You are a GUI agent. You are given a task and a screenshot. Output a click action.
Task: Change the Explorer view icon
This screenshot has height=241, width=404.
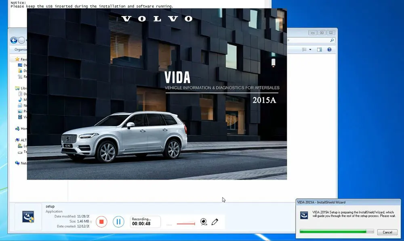pyautogui.click(x=304, y=49)
